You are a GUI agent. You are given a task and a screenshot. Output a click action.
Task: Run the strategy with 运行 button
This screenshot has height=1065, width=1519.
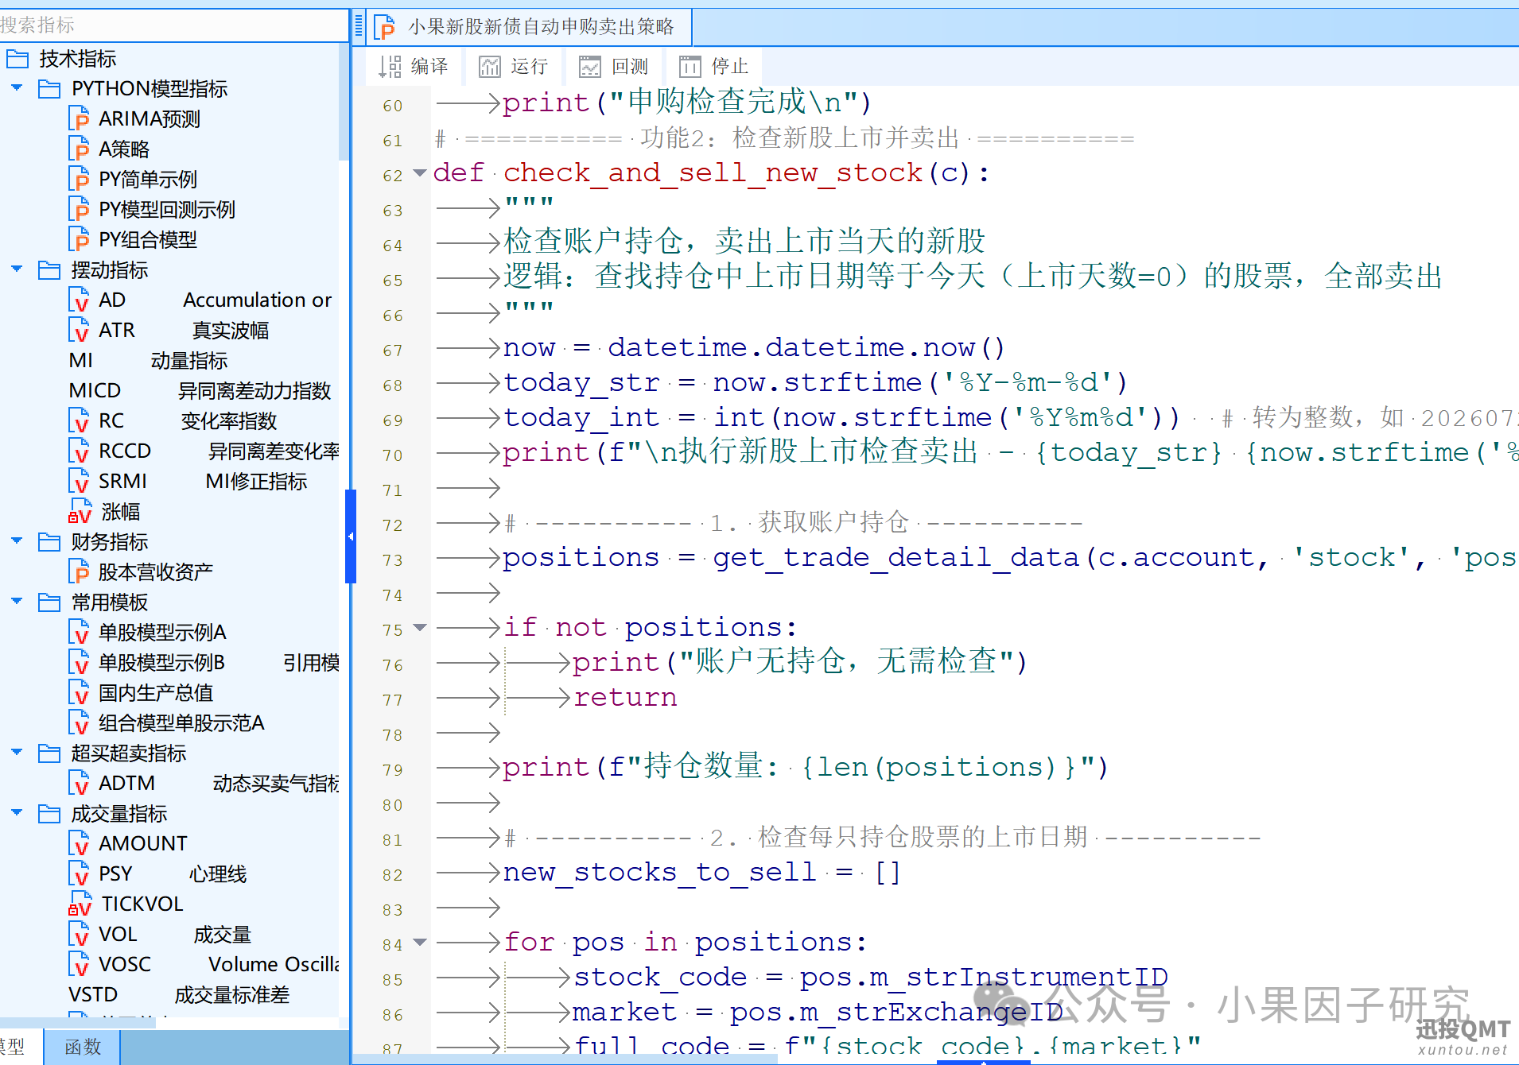(514, 67)
